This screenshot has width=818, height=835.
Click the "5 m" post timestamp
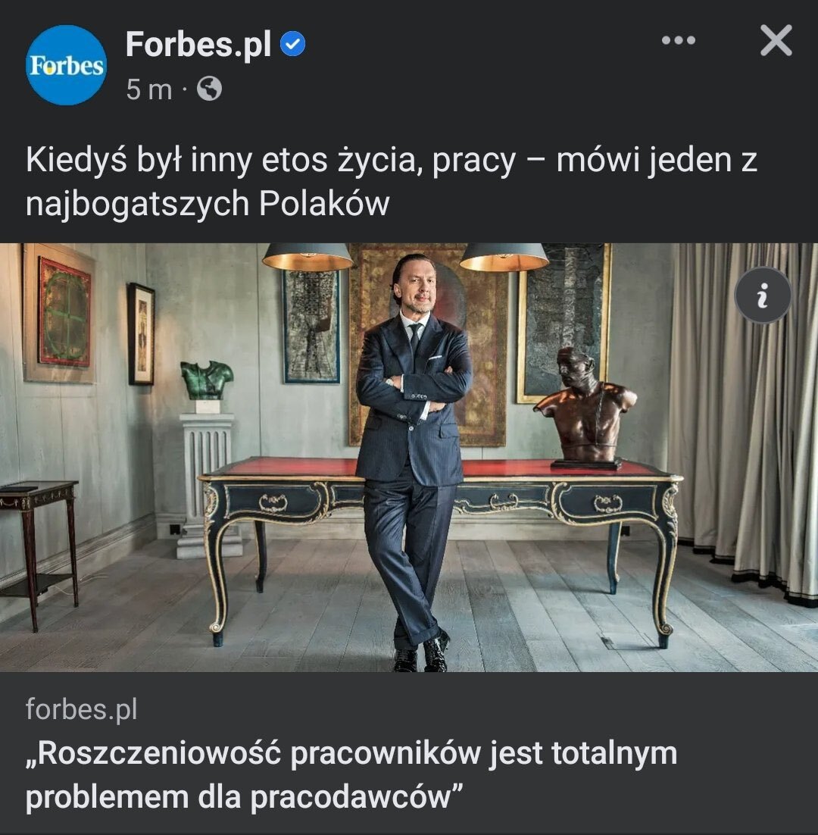pyautogui.click(x=149, y=89)
